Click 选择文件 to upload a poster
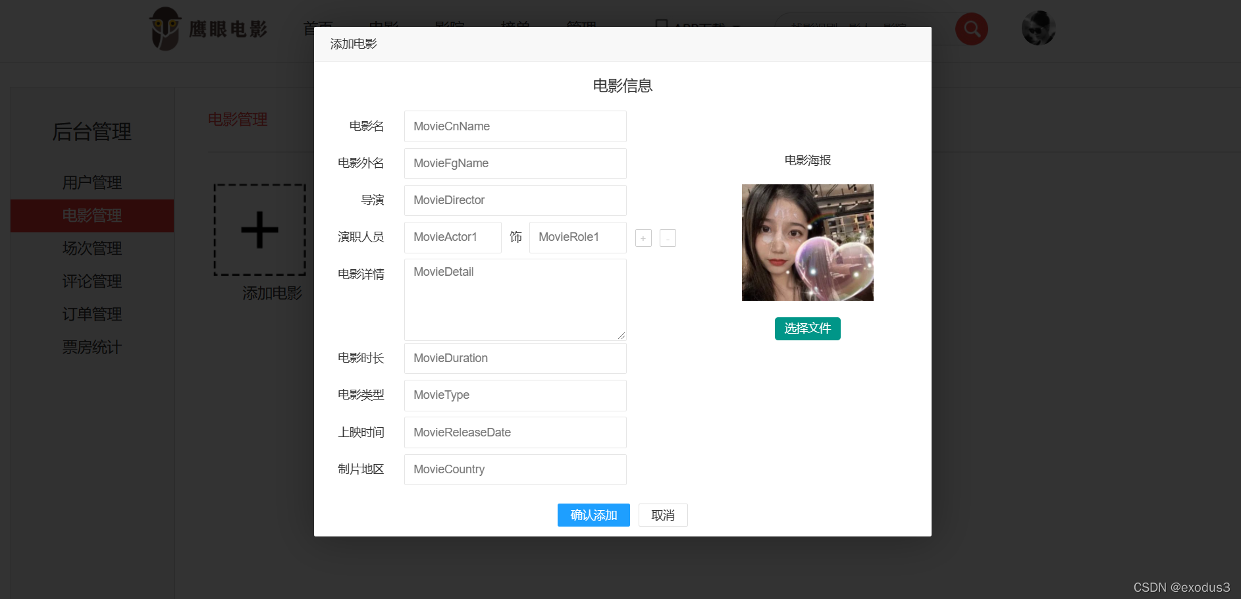Screen dimensions: 1241x599 pos(807,328)
